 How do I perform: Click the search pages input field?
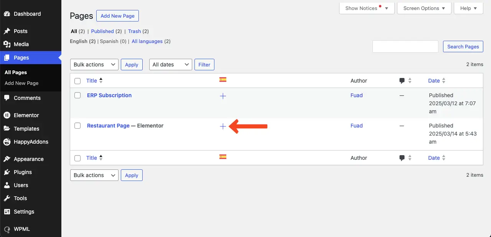tap(405, 46)
